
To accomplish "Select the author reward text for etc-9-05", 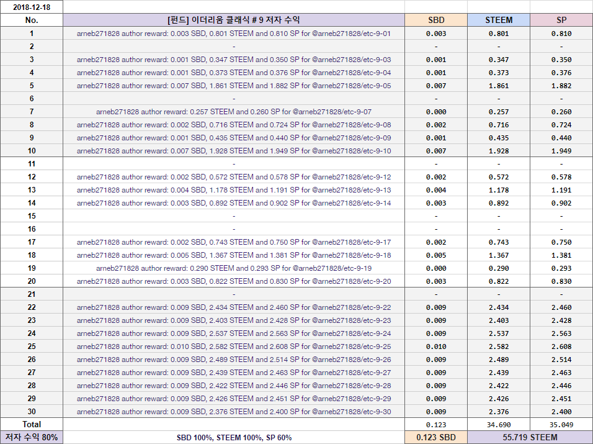I will pos(234,86).
